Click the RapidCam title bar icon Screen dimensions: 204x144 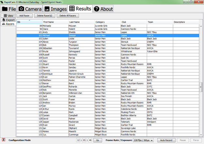pos(3,2)
